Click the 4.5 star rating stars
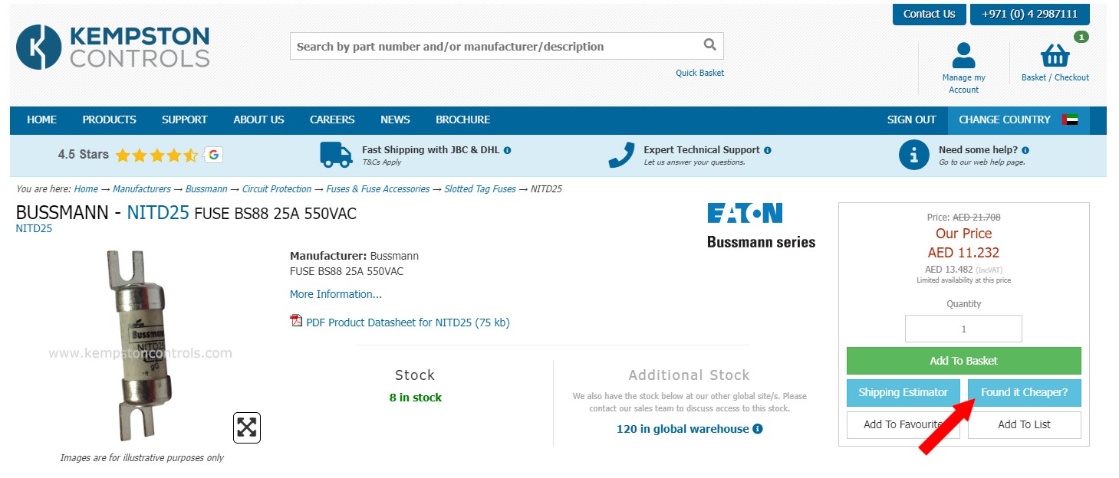This screenshot has width=1119, height=478. pos(156,156)
